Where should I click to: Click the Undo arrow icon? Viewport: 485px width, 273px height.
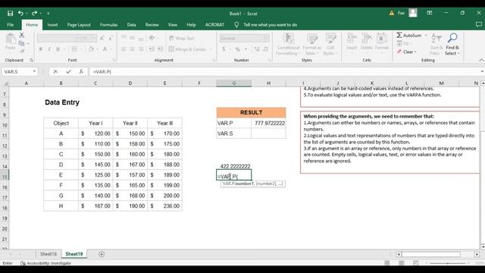(20, 14)
